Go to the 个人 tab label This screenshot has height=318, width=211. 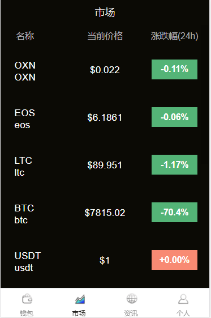183,313
